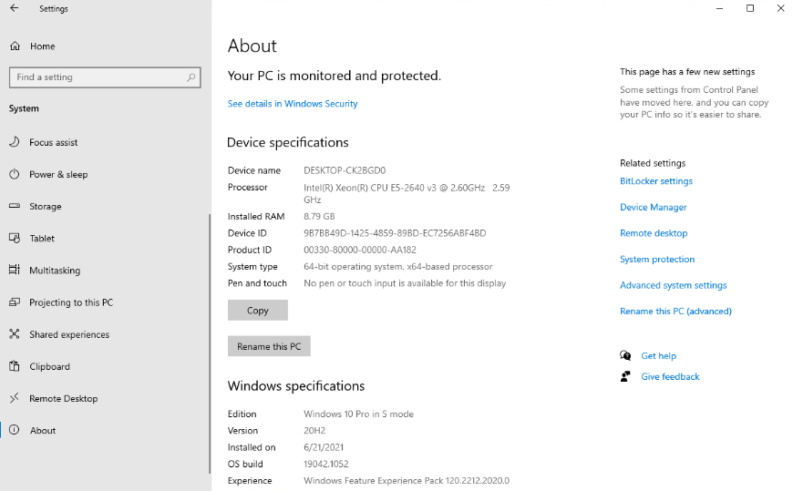Click the Installed on date 6/21/2021

(324, 447)
